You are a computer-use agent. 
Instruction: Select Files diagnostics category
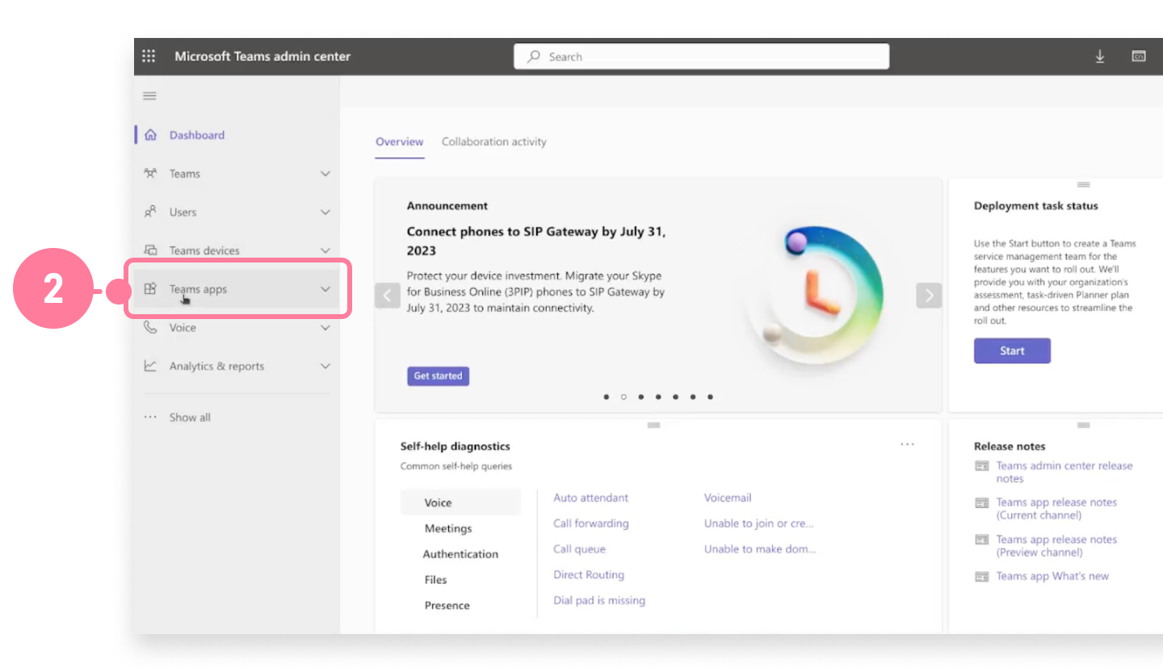[x=435, y=580]
